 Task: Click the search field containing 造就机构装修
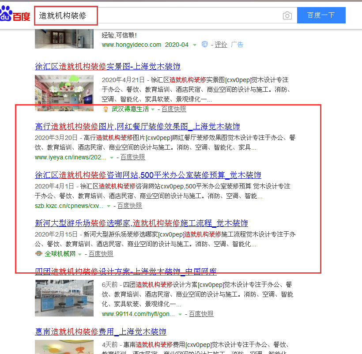[x=159, y=16]
